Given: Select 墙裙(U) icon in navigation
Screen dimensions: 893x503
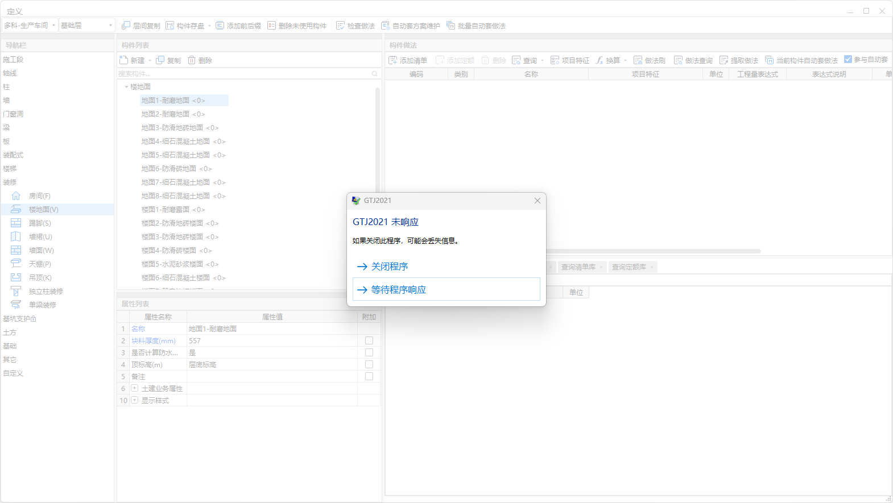Looking at the screenshot, I should tap(16, 236).
